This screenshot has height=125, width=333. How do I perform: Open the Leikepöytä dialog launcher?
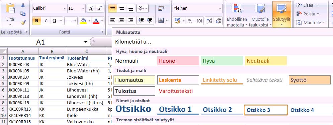coord(26,32)
